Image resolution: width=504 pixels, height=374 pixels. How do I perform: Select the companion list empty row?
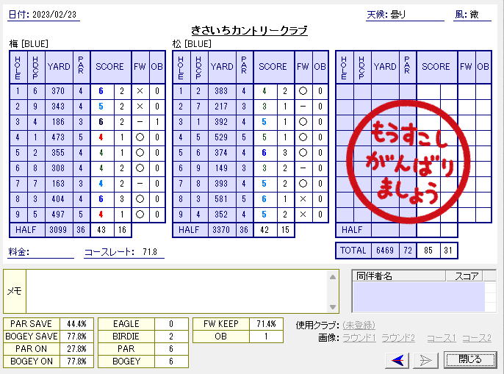419,297
